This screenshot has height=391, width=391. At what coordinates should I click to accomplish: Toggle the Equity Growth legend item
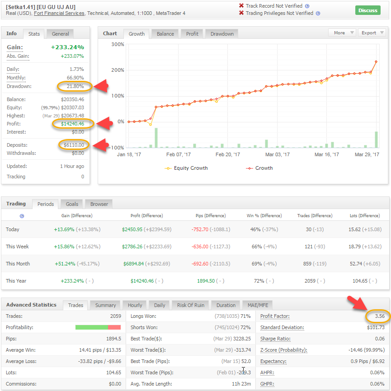tap(186, 168)
